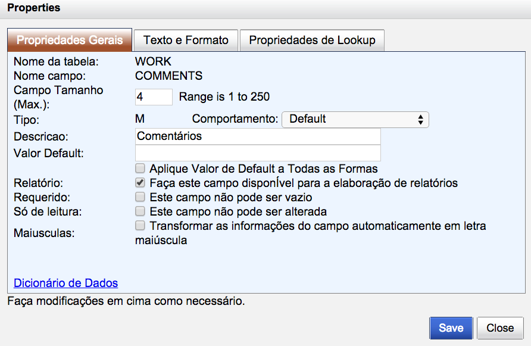Click into the Valor Default field

coord(258,153)
